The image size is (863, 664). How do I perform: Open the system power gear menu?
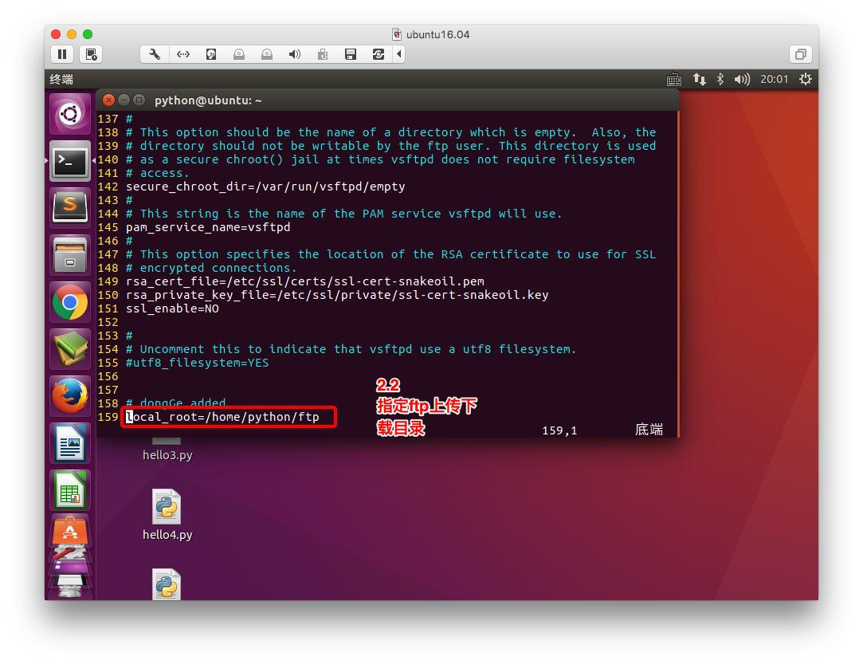pyautogui.click(x=805, y=79)
